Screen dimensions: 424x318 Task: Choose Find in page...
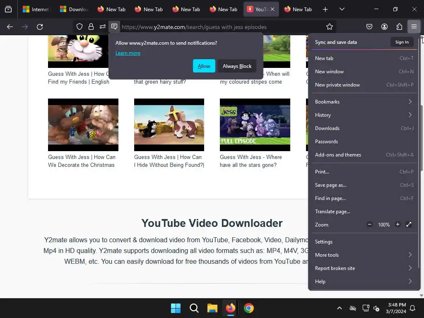coord(364,198)
